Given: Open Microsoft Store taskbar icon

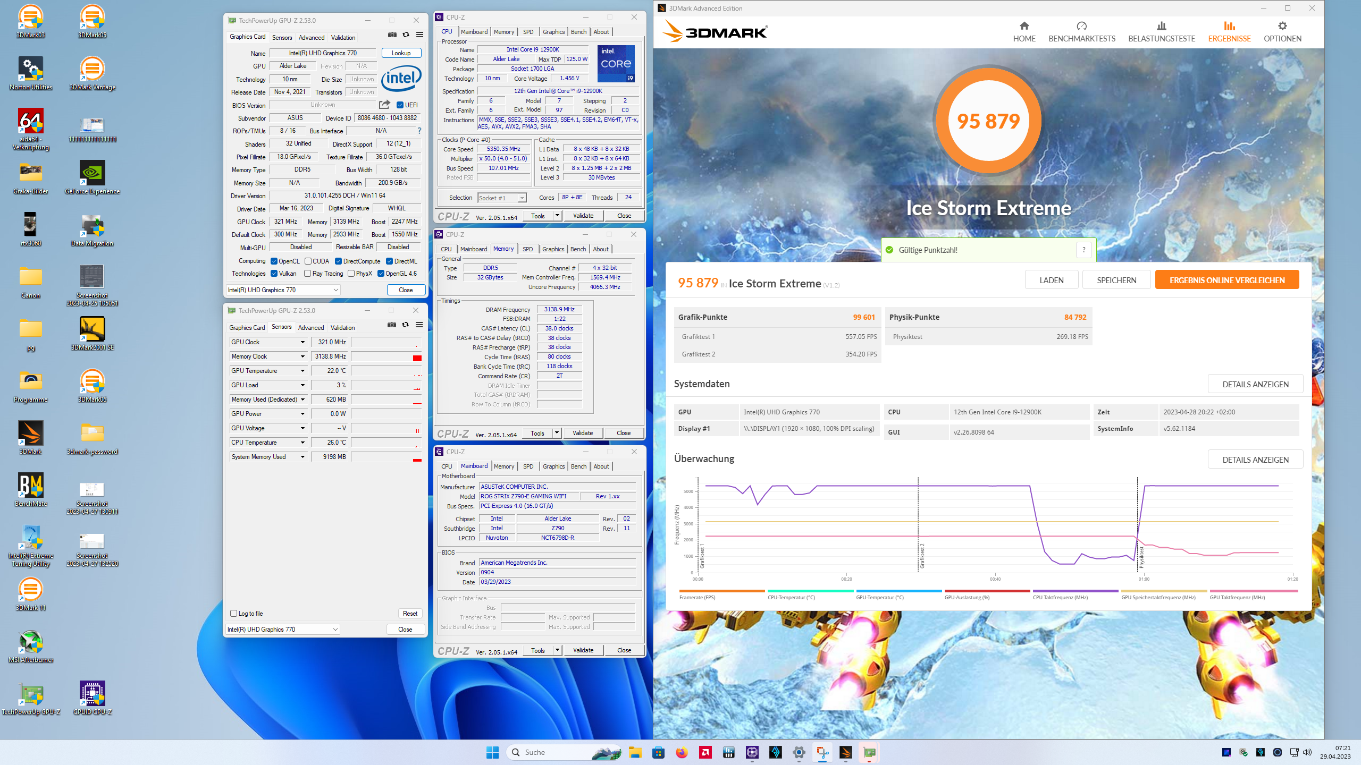Looking at the screenshot, I should pos(658,752).
